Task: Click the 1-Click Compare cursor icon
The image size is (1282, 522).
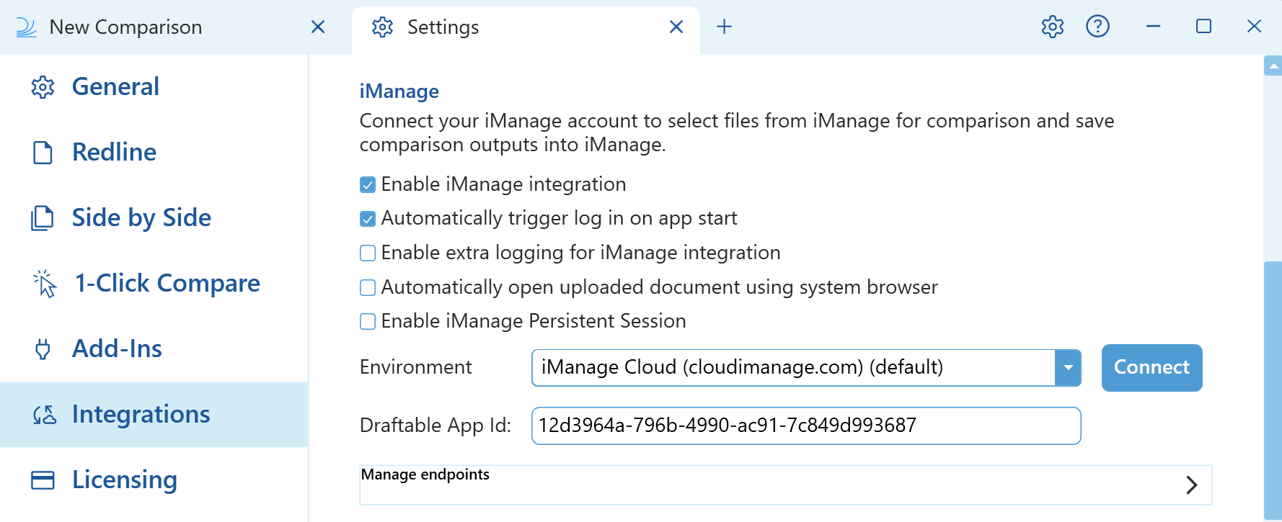Action: (x=45, y=284)
